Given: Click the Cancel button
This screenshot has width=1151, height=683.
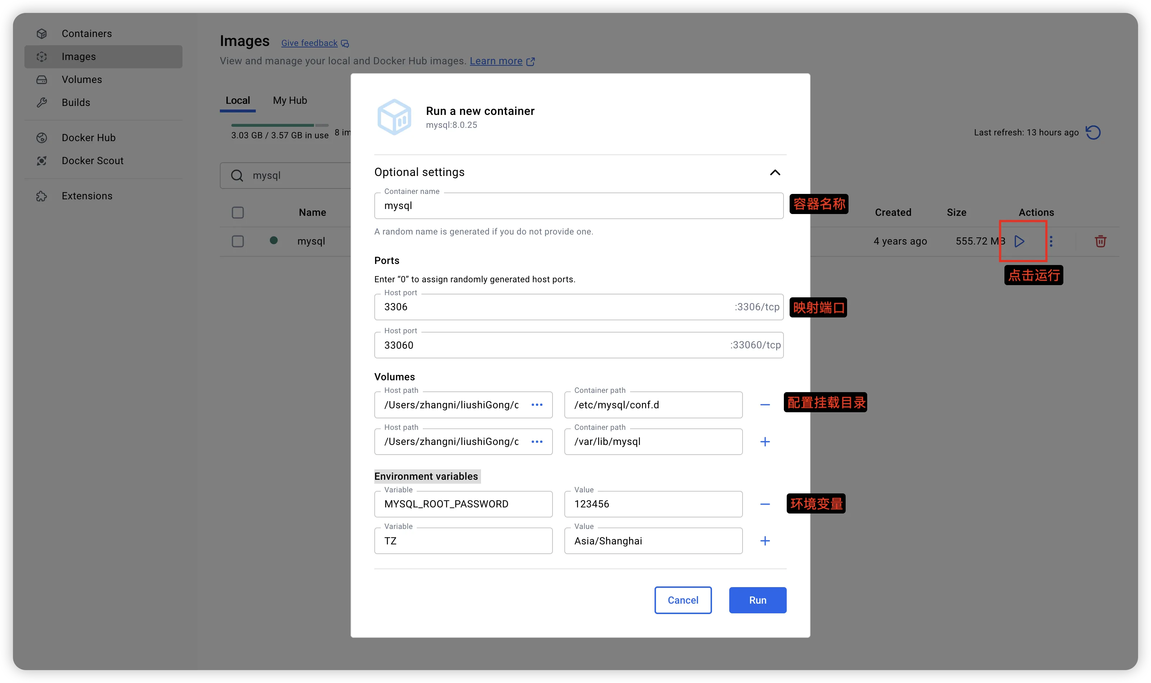Looking at the screenshot, I should [683, 600].
